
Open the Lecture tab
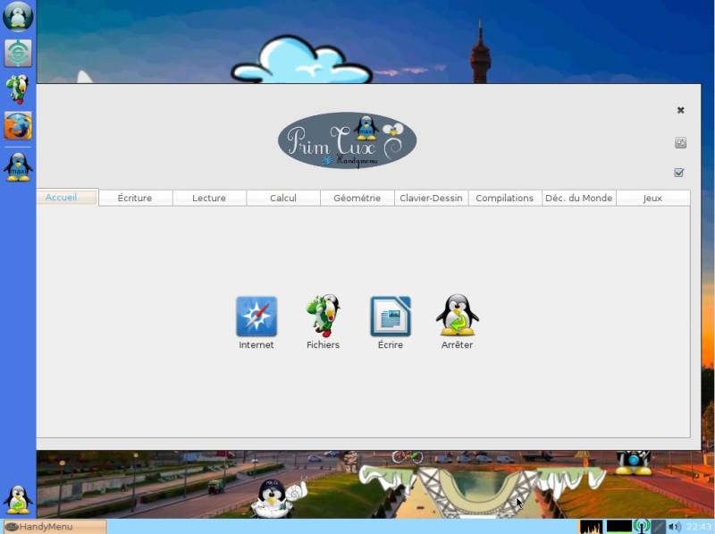209,198
